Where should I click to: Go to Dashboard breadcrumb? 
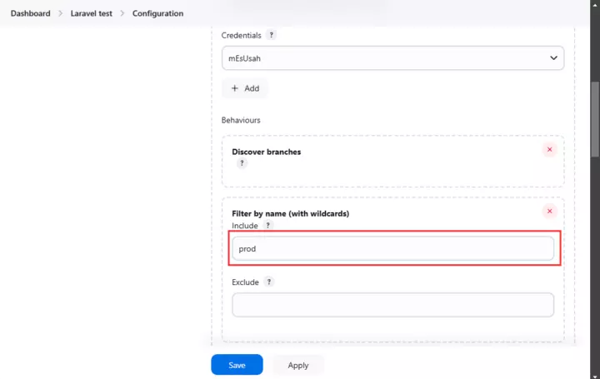pos(31,13)
